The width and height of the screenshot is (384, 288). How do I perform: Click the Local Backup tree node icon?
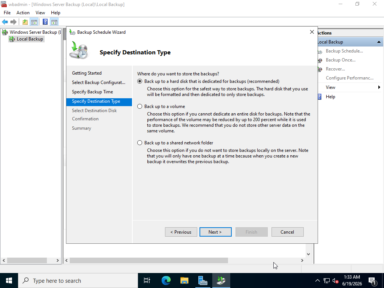[x=12, y=39]
